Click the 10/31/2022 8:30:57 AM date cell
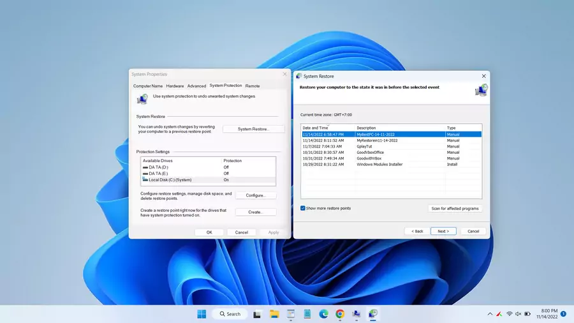The width and height of the screenshot is (574, 323). pos(323,153)
